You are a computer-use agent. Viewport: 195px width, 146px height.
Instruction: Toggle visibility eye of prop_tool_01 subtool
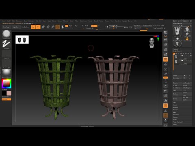pyautogui.click(x=191, y=56)
